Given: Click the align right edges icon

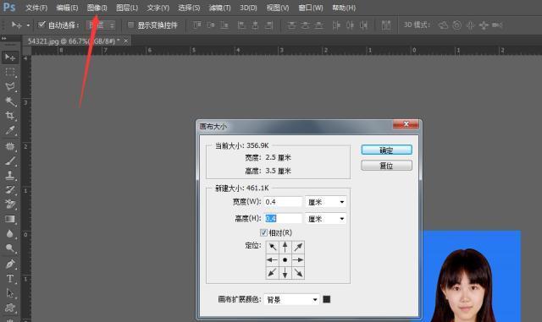Looking at the screenshot, I should (x=269, y=25).
